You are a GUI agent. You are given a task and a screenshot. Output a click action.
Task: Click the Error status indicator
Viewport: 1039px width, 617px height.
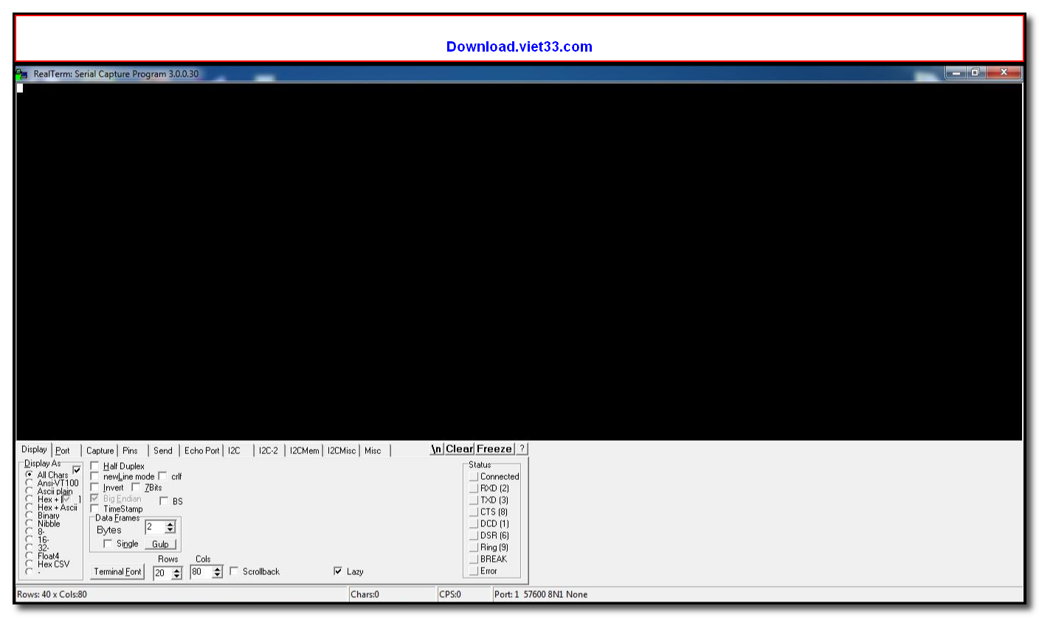tap(473, 571)
